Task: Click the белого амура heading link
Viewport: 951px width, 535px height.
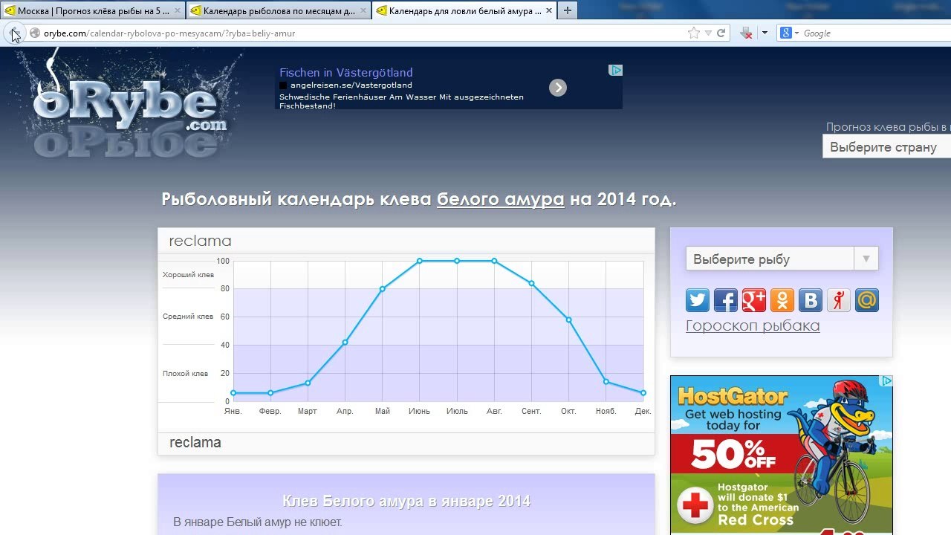Action: (501, 199)
